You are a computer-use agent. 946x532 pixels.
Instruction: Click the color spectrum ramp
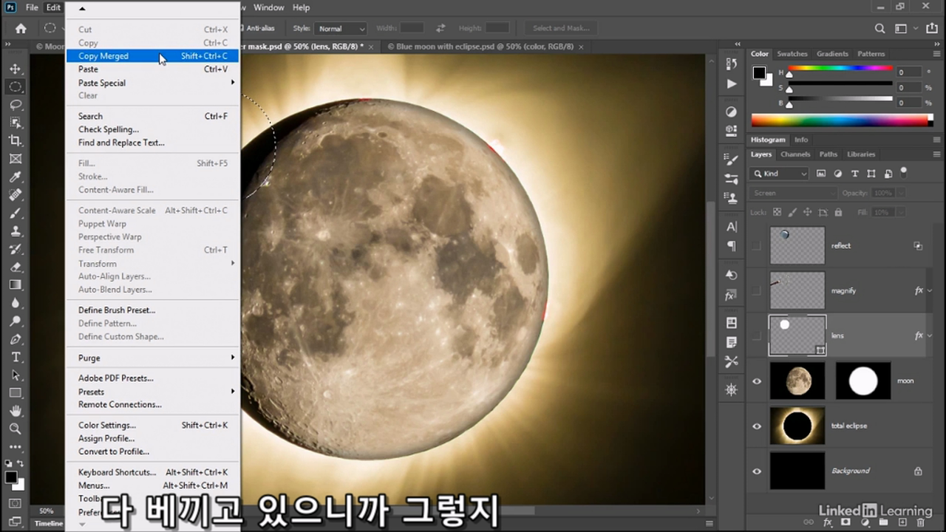tap(840, 120)
